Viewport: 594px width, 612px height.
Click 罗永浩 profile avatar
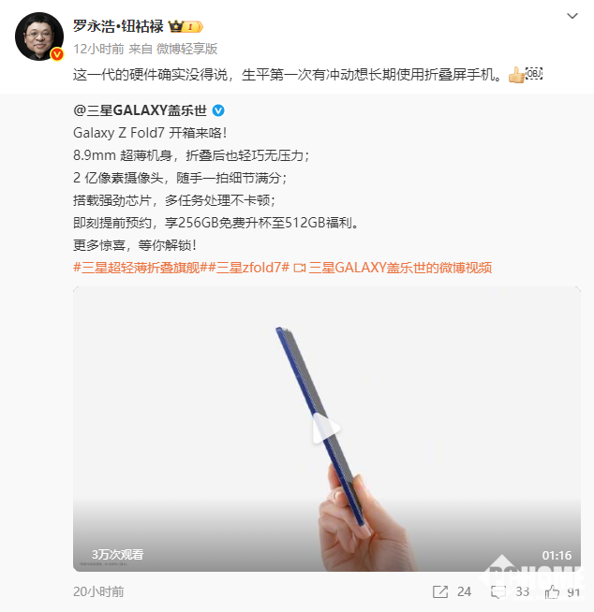[39, 36]
